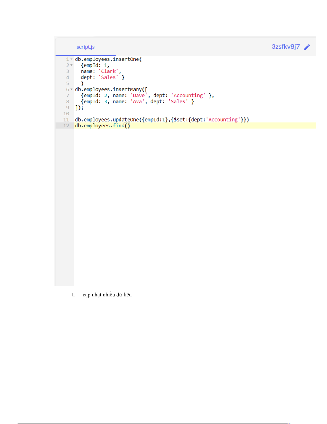Click line number 12 in the gutter

tap(66, 126)
